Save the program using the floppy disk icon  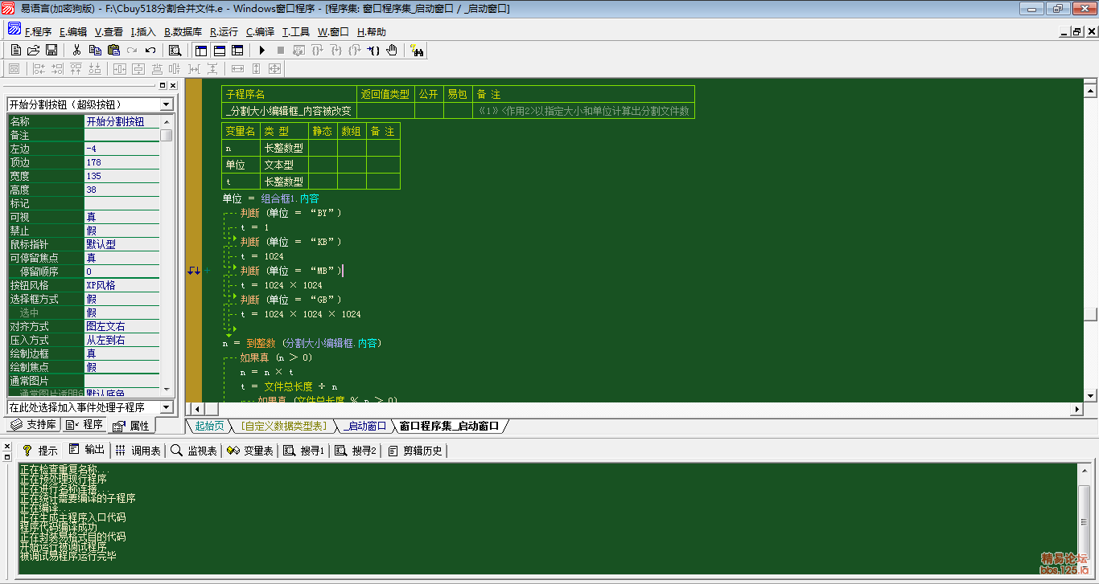(51, 51)
